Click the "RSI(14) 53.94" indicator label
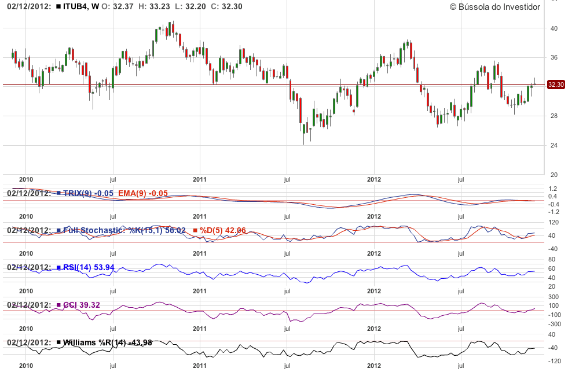 tap(89, 267)
